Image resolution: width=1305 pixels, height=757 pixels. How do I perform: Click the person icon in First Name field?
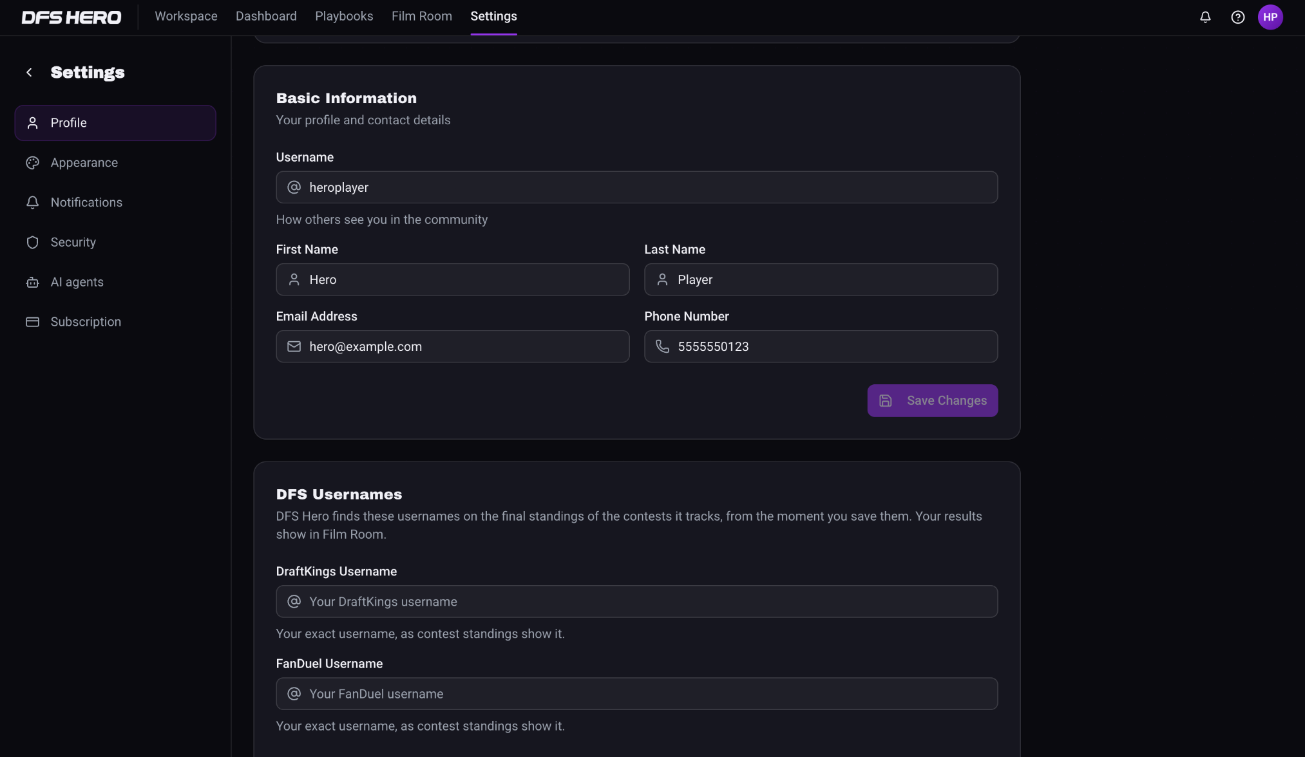(x=294, y=279)
